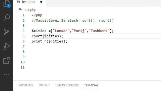Click the "London" string literal
This screenshot has height=91, width=161.
pos(61,31)
